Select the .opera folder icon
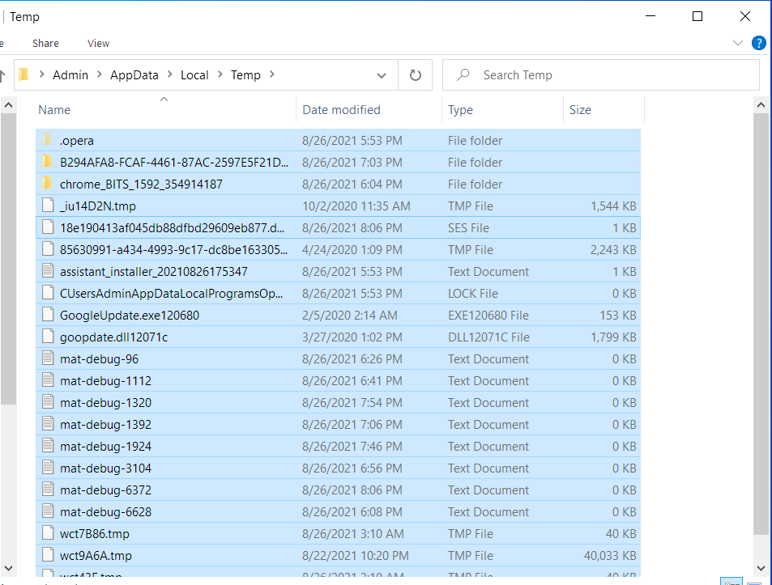 [x=48, y=141]
